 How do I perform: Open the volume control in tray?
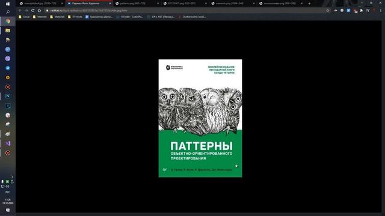click(x=7, y=187)
